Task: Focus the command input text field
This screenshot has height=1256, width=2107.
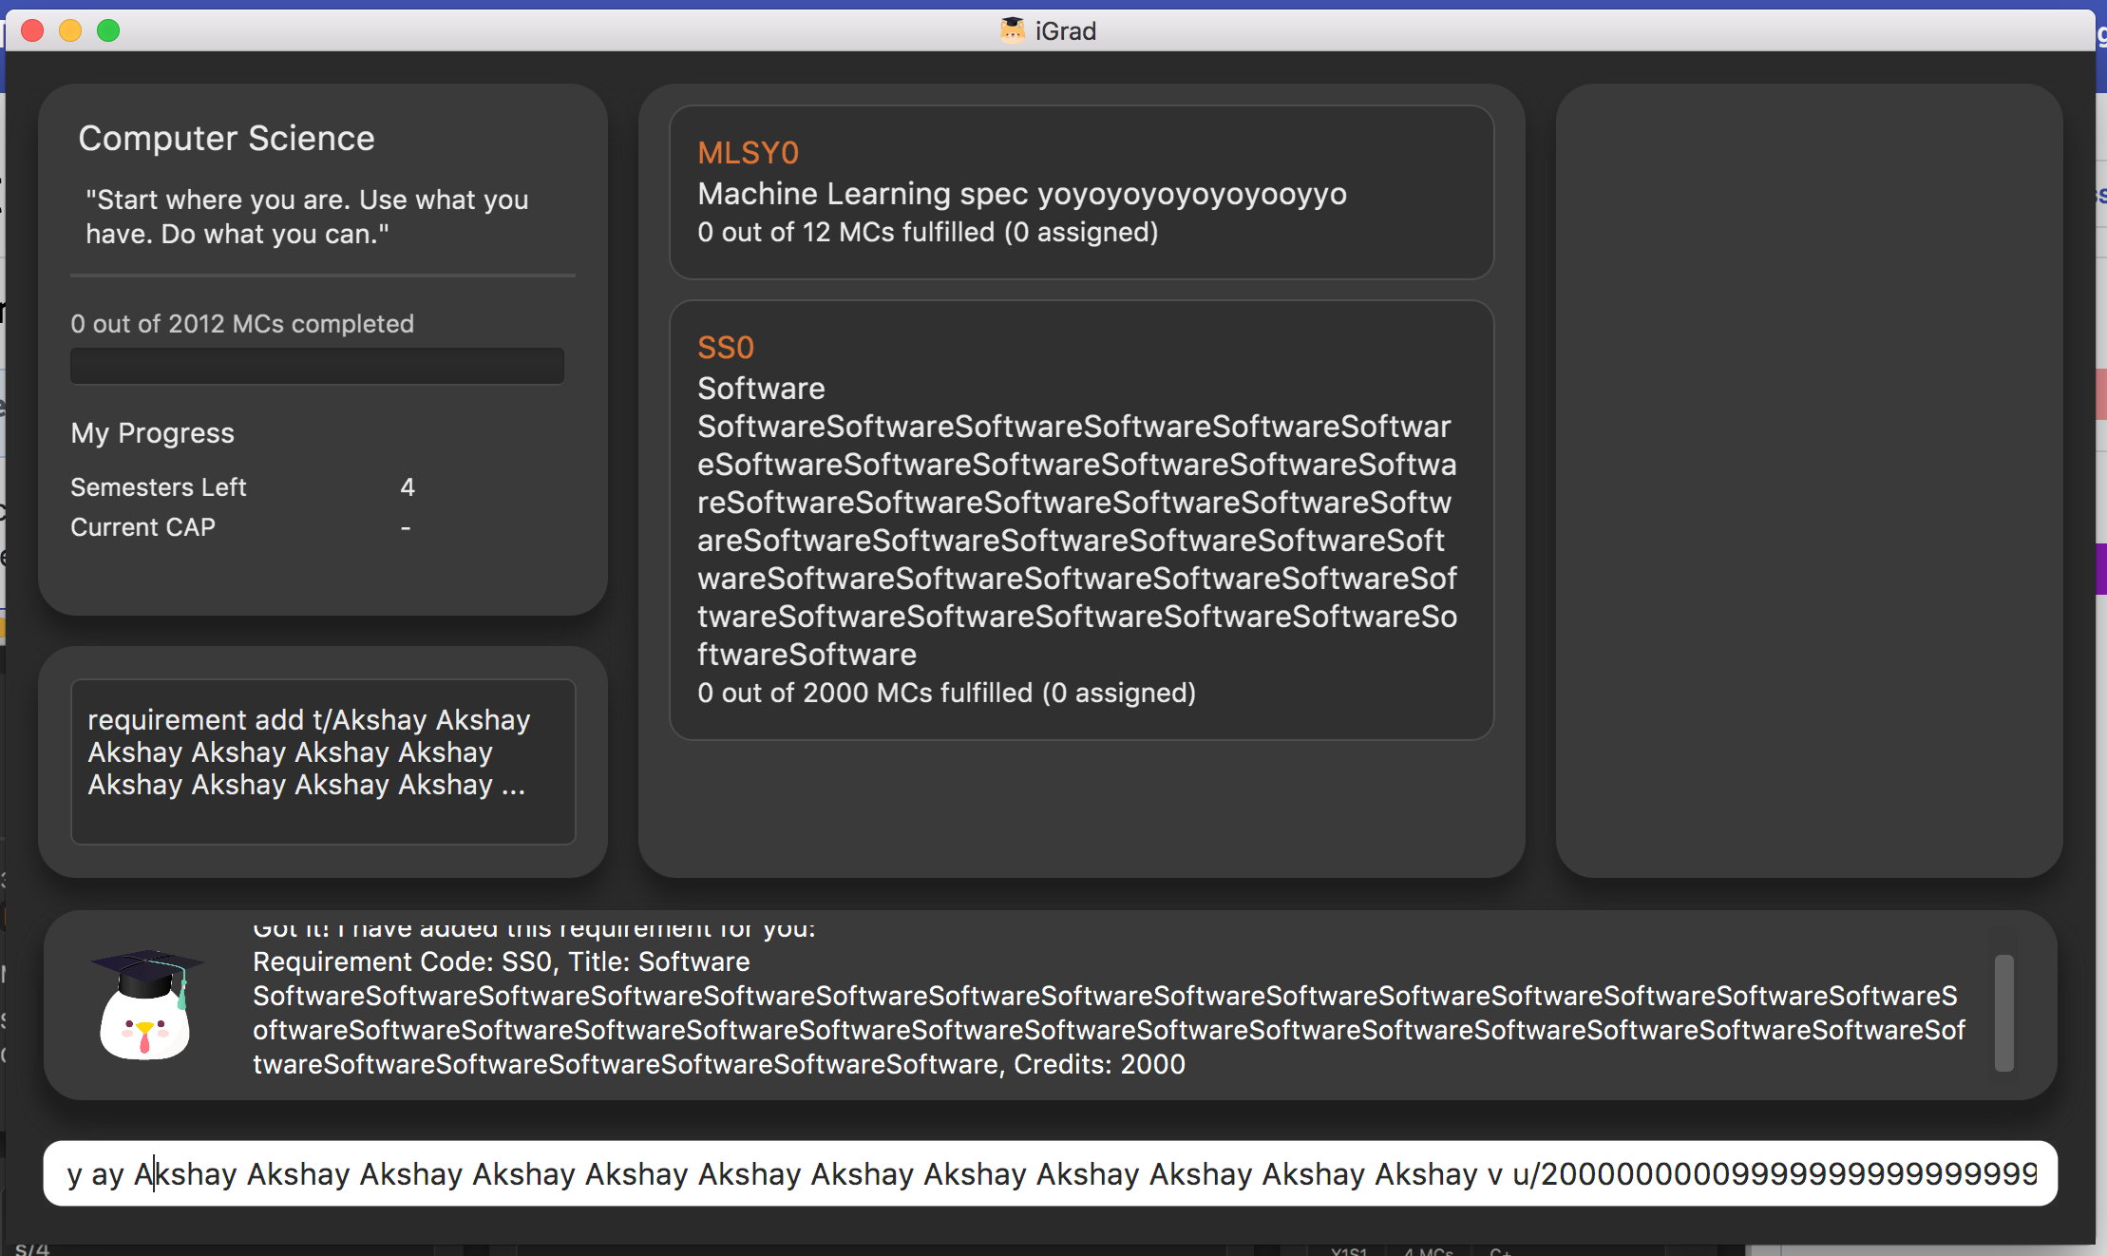Action: [x=1050, y=1174]
